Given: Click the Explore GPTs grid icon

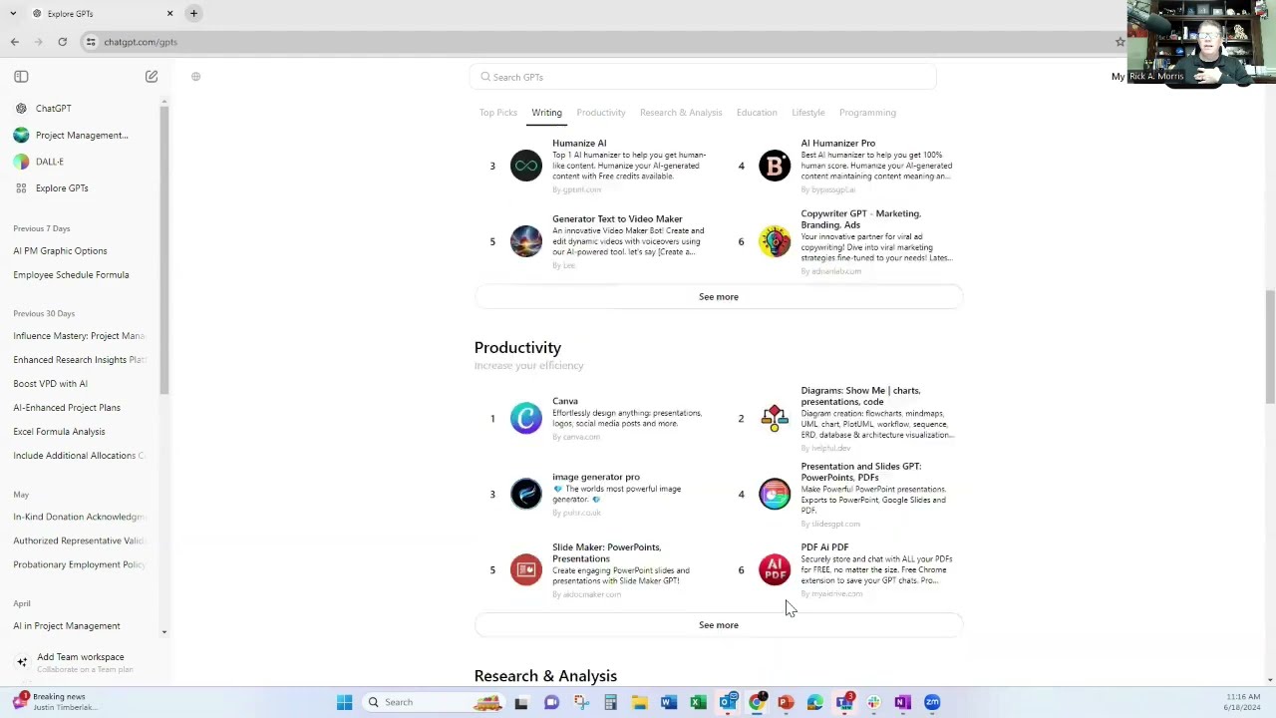Looking at the screenshot, I should [21, 188].
